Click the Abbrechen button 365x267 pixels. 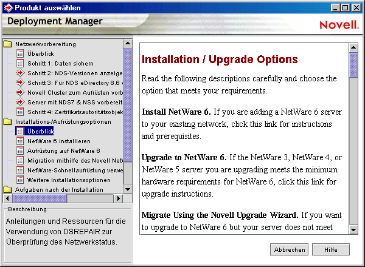coord(290,249)
